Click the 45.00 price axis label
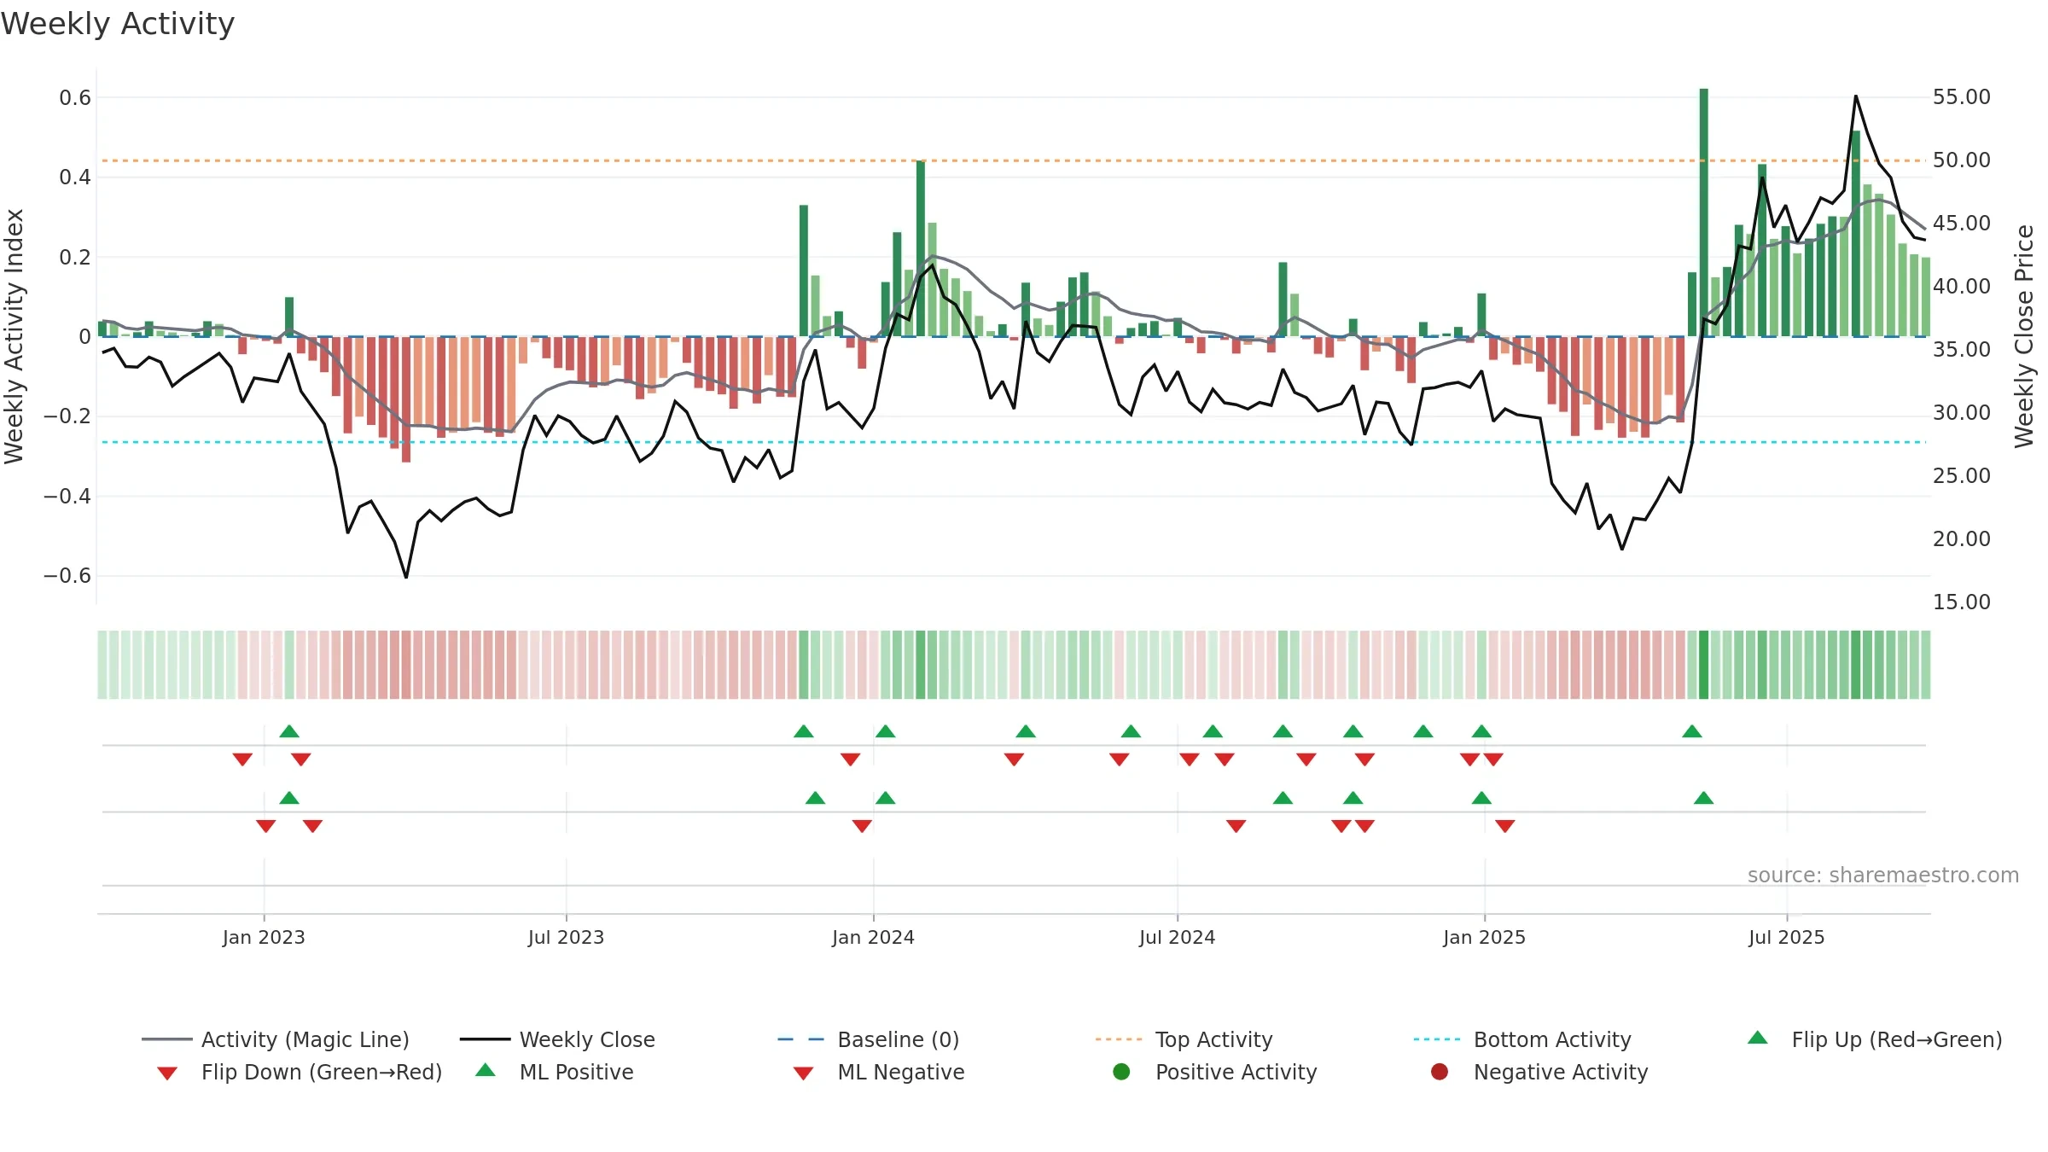The image size is (2048, 1152). coord(1962,223)
